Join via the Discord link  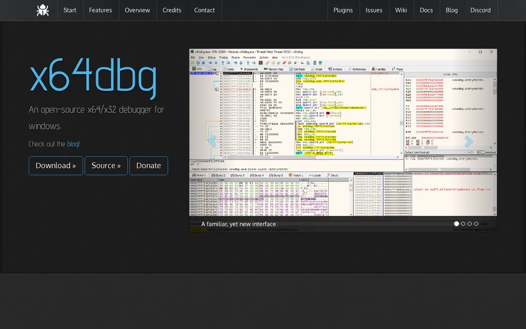pos(481,10)
